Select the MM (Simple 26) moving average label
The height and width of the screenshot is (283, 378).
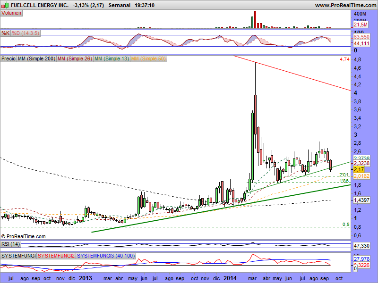(75, 58)
